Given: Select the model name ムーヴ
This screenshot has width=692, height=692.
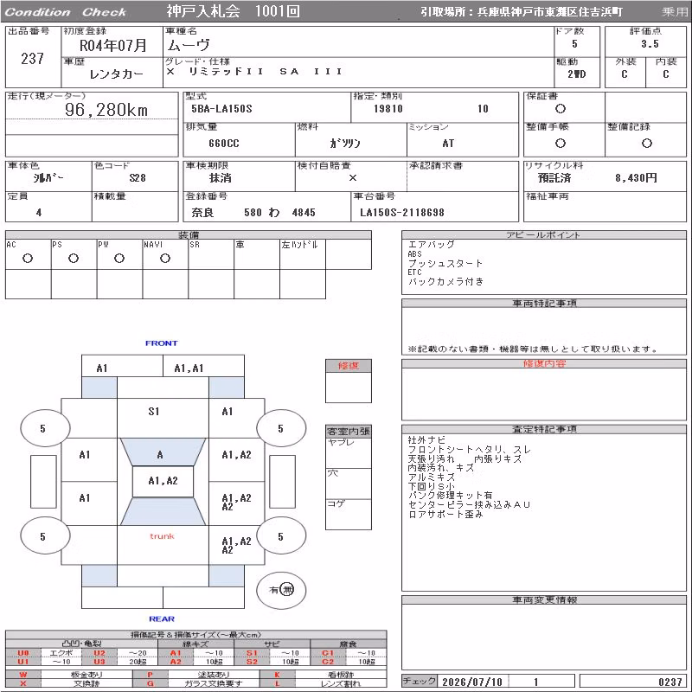Looking at the screenshot, I should point(189,45).
